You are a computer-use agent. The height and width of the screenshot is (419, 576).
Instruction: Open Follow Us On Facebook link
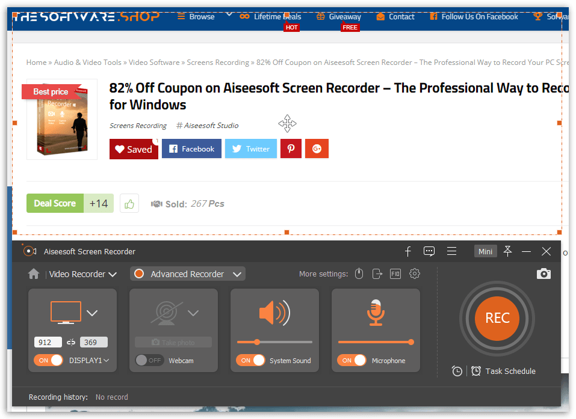(474, 16)
